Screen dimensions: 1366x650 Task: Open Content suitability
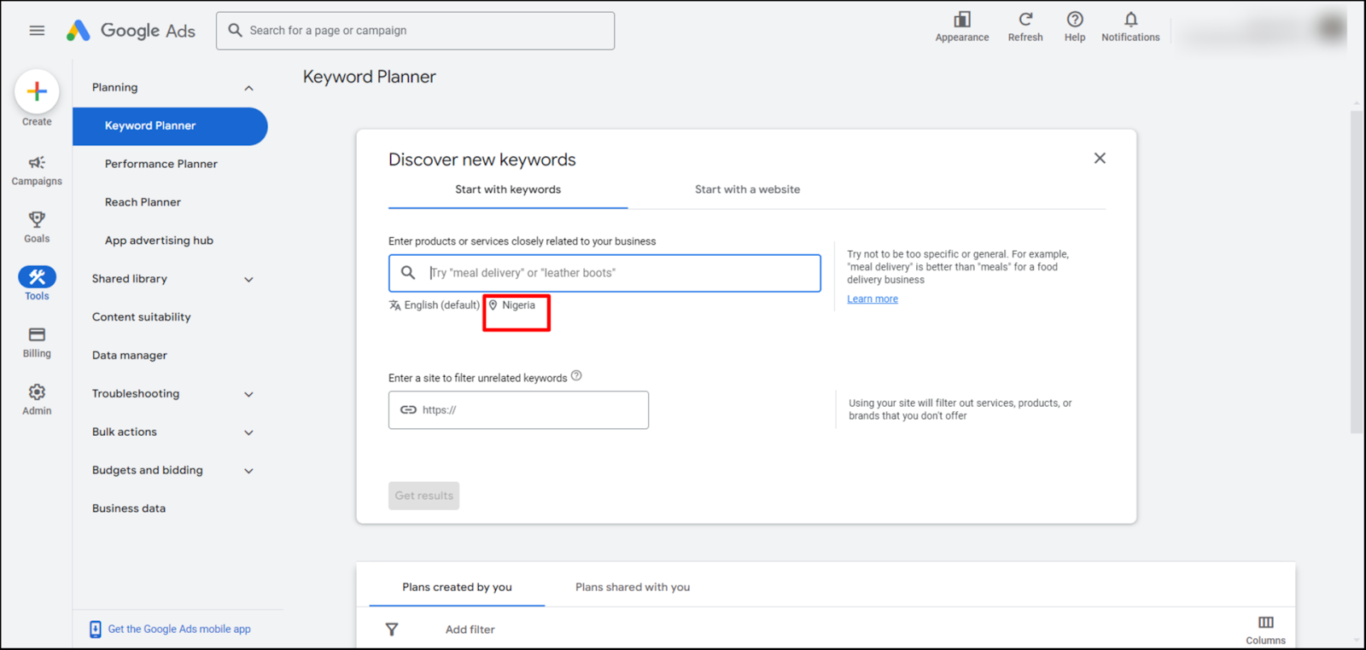coord(141,317)
